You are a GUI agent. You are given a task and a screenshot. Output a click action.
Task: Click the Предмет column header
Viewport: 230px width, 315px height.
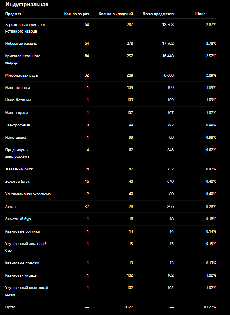13,14
